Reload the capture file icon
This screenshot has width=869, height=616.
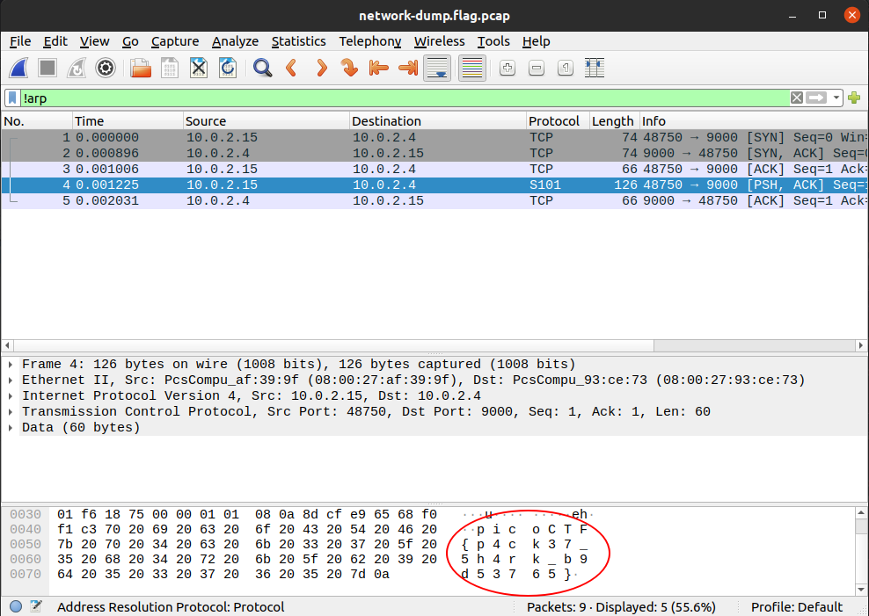[228, 68]
